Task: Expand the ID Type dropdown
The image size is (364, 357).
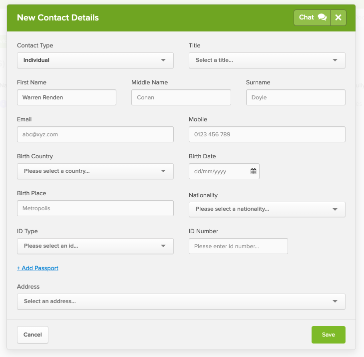Action: click(95, 246)
